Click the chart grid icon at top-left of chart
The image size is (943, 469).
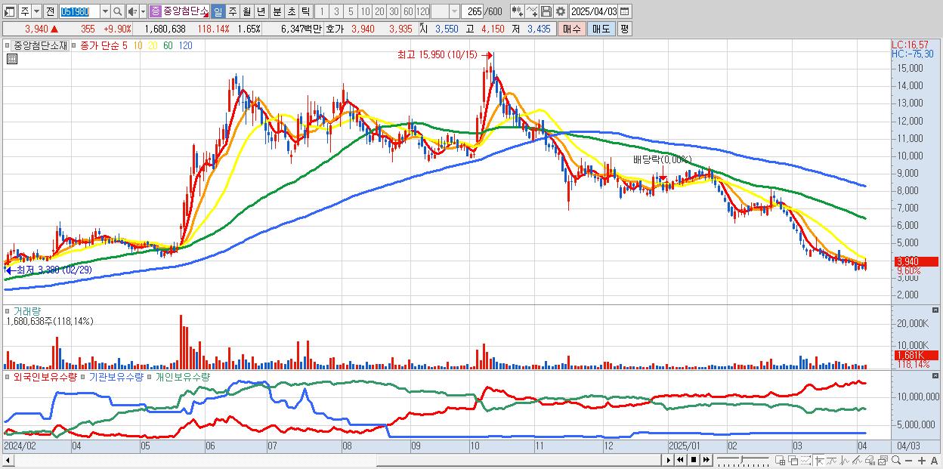[x=11, y=58]
